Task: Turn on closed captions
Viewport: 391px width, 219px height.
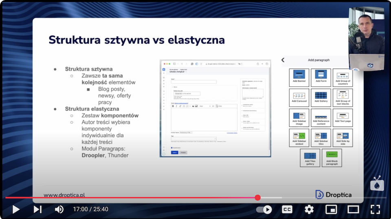Action: coord(287,209)
